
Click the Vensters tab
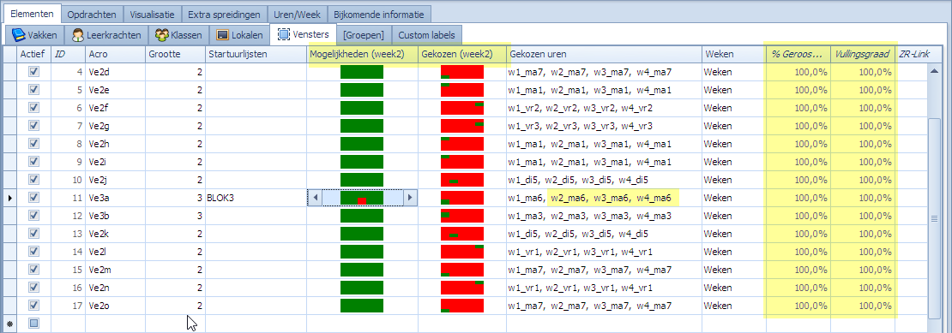click(x=303, y=34)
